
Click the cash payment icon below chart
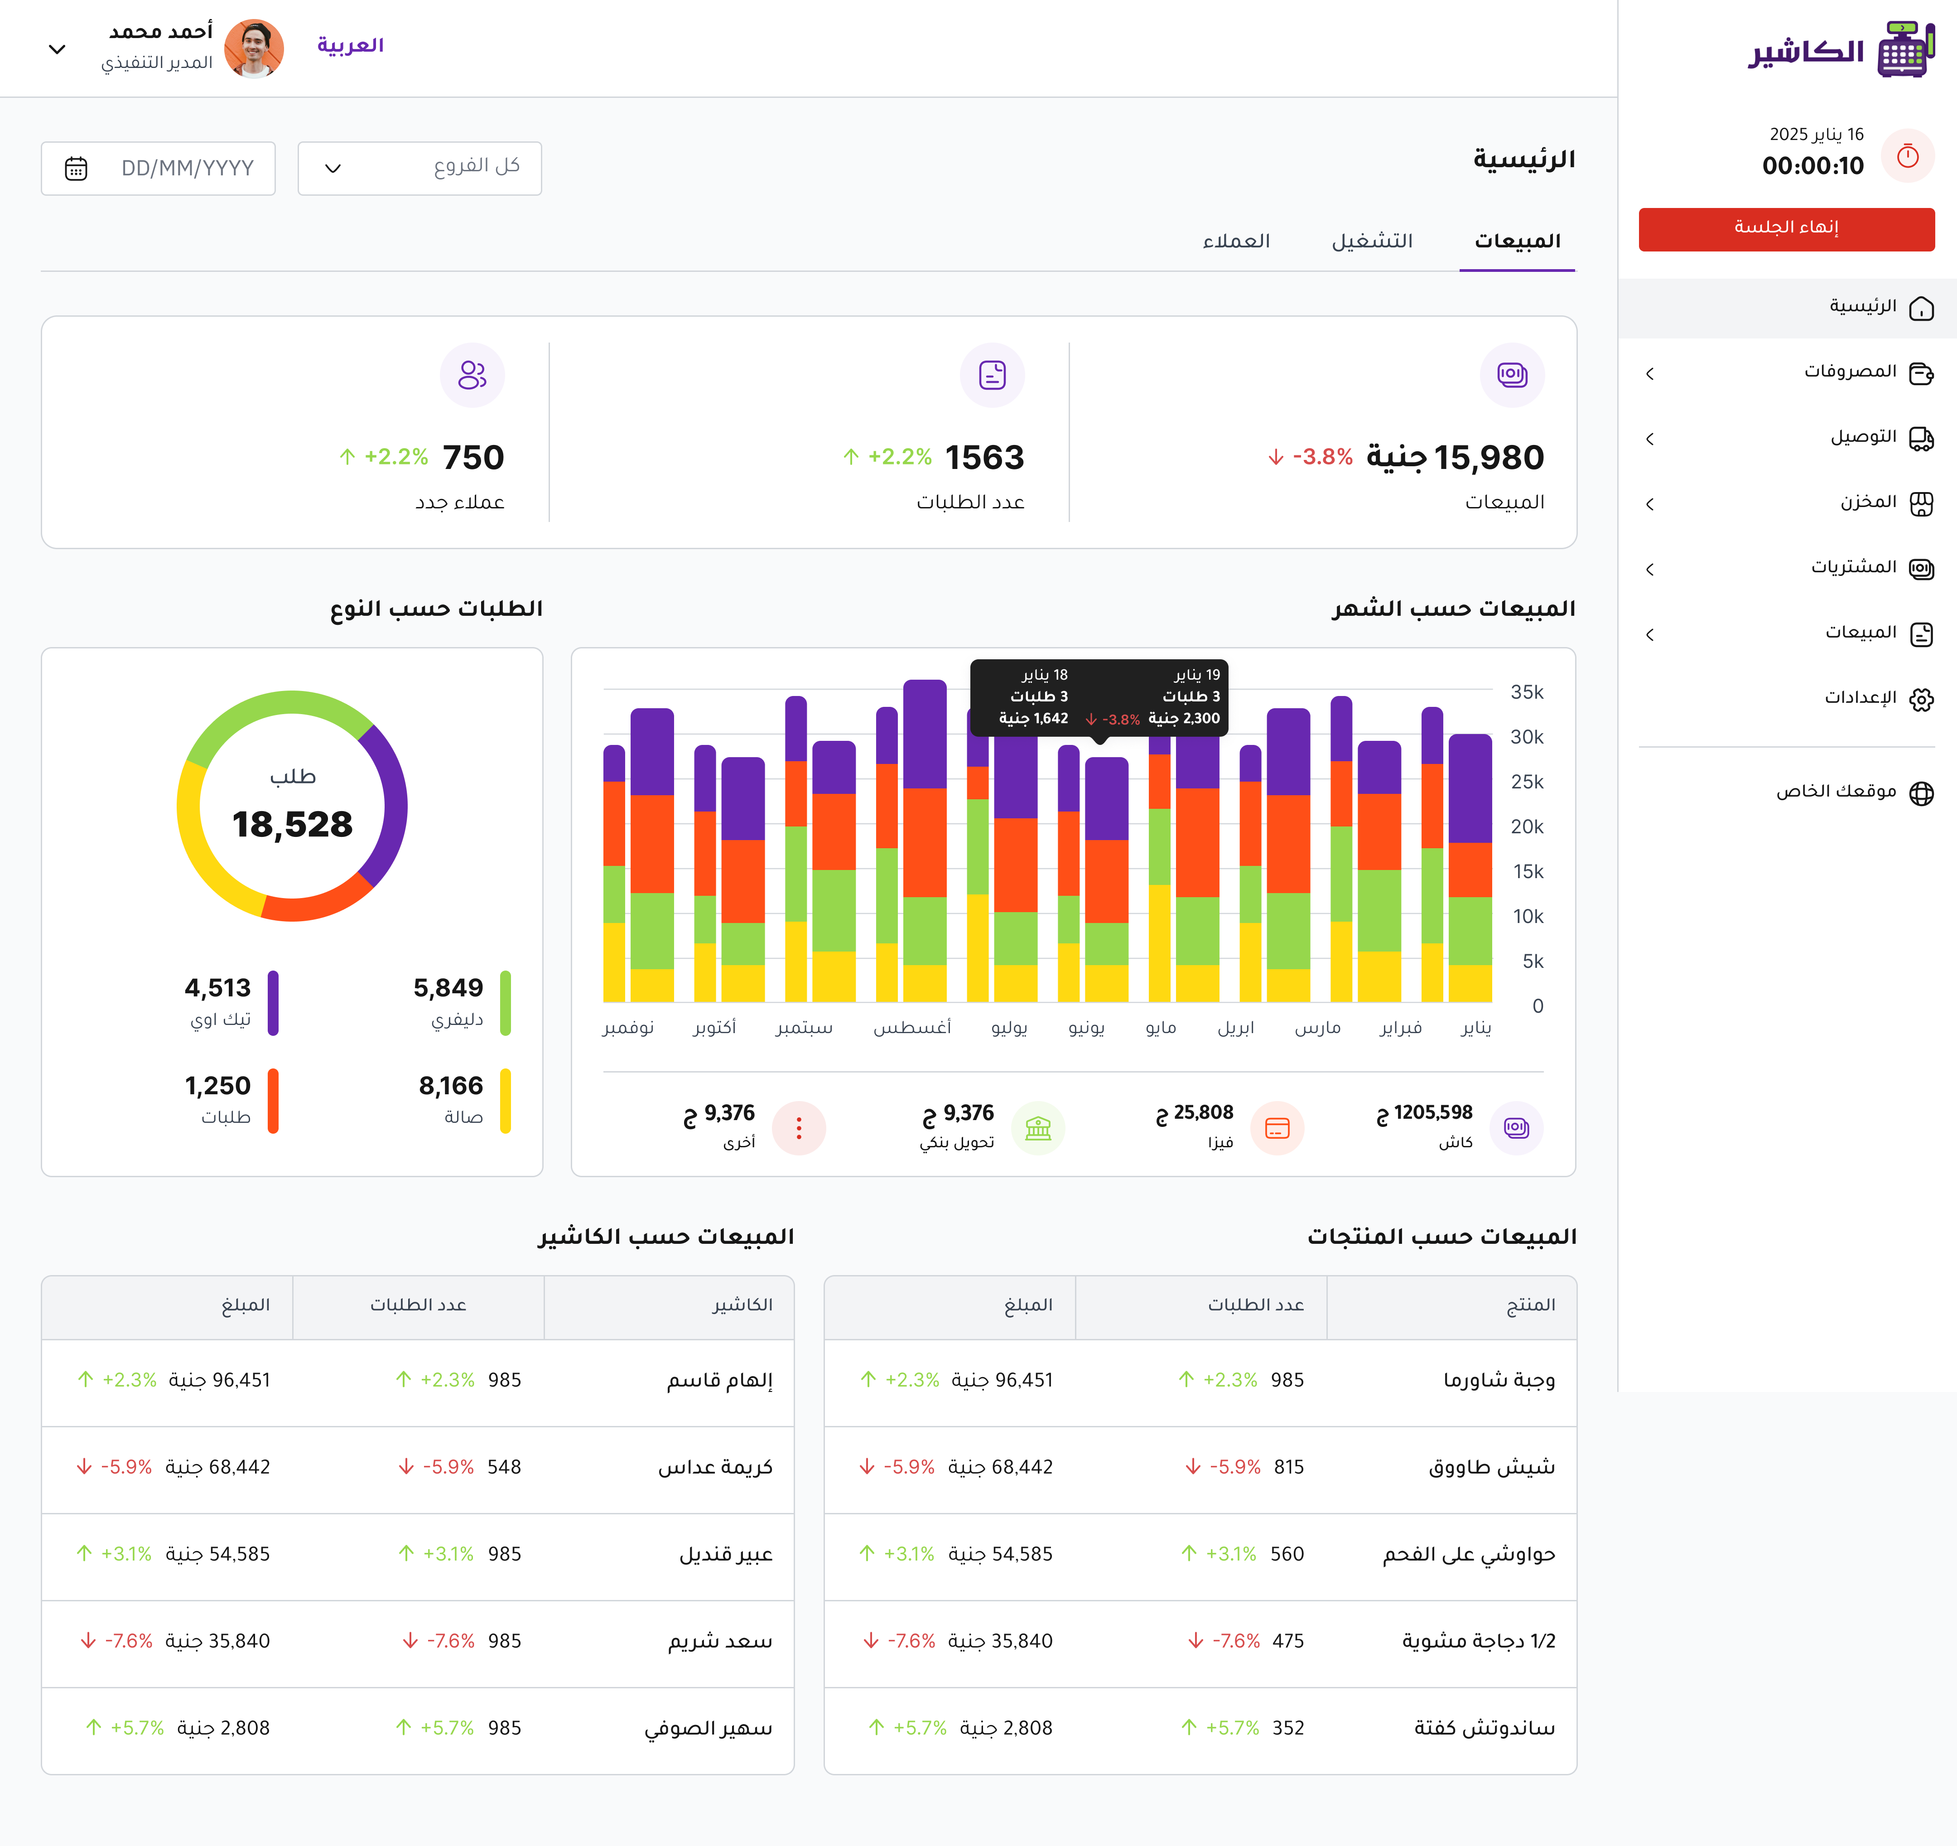pos(1516,1128)
